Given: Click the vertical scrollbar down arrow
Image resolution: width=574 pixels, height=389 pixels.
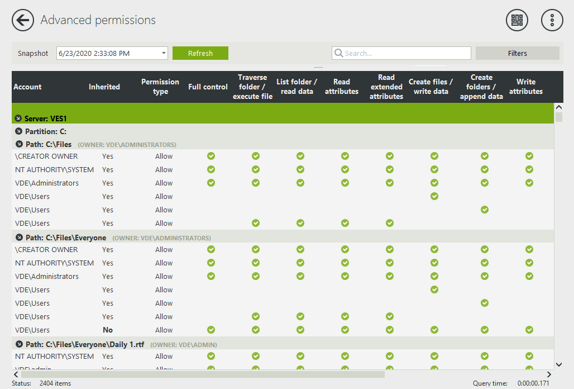Looking at the screenshot, I should (x=558, y=364).
